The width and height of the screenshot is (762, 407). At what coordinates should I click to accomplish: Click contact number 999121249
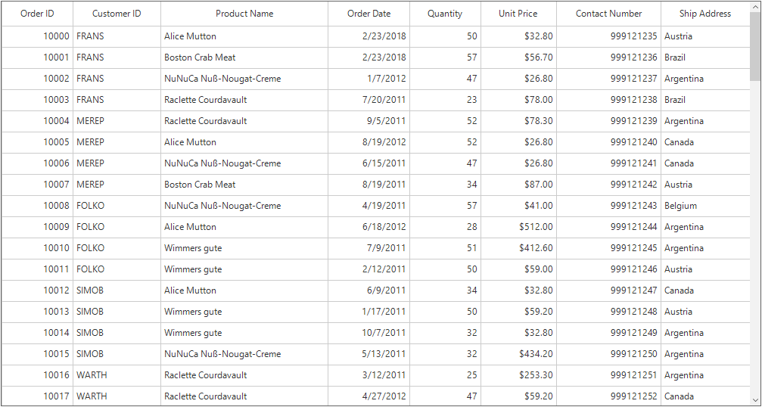click(x=609, y=333)
